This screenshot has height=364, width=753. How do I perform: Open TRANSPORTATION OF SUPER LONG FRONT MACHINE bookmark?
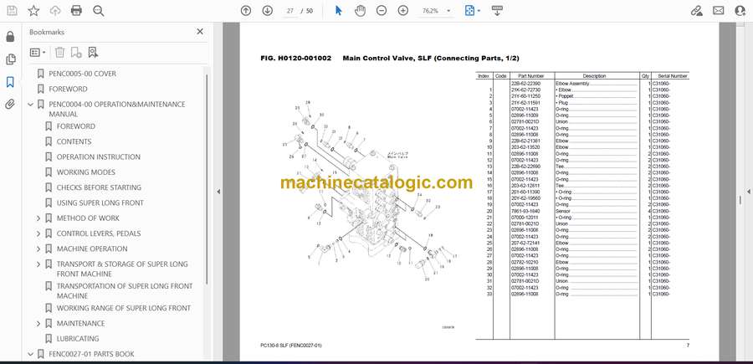[125, 290]
